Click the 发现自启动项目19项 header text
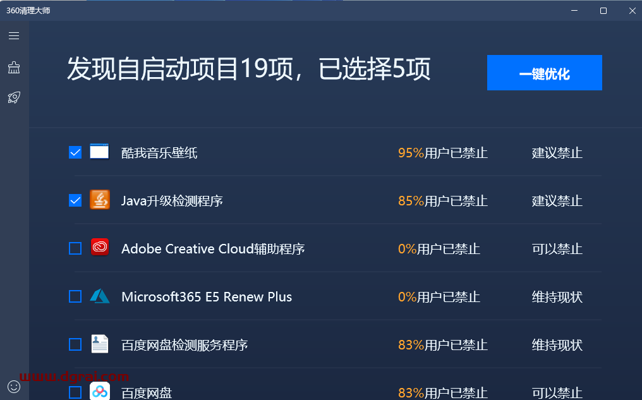Image resolution: width=642 pixels, height=400 pixels. point(181,69)
